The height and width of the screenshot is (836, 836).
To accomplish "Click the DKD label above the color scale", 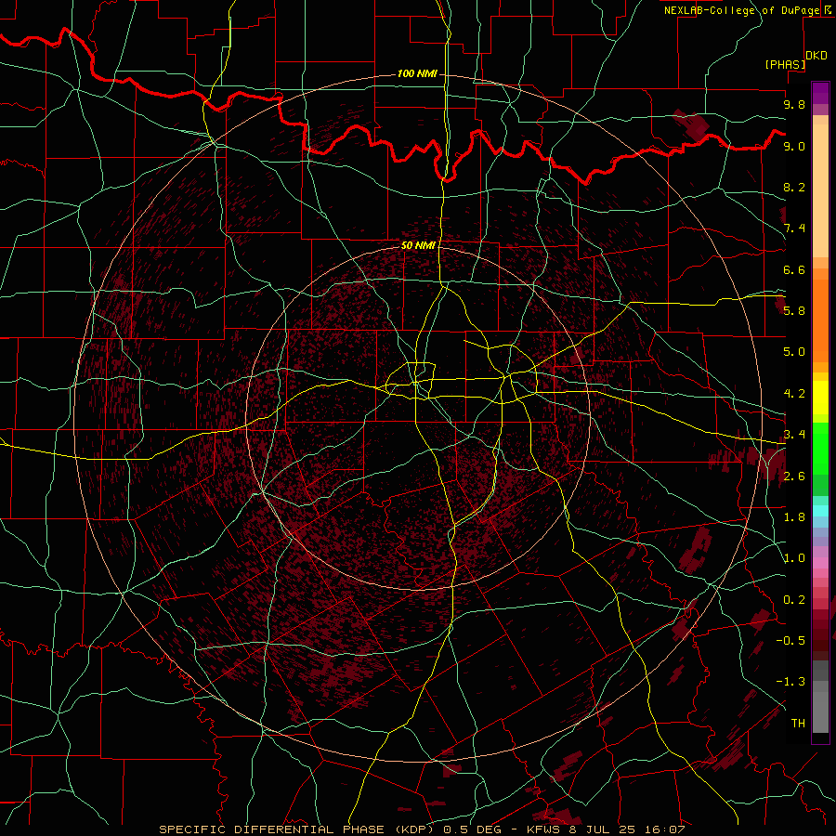I will point(816,56).
